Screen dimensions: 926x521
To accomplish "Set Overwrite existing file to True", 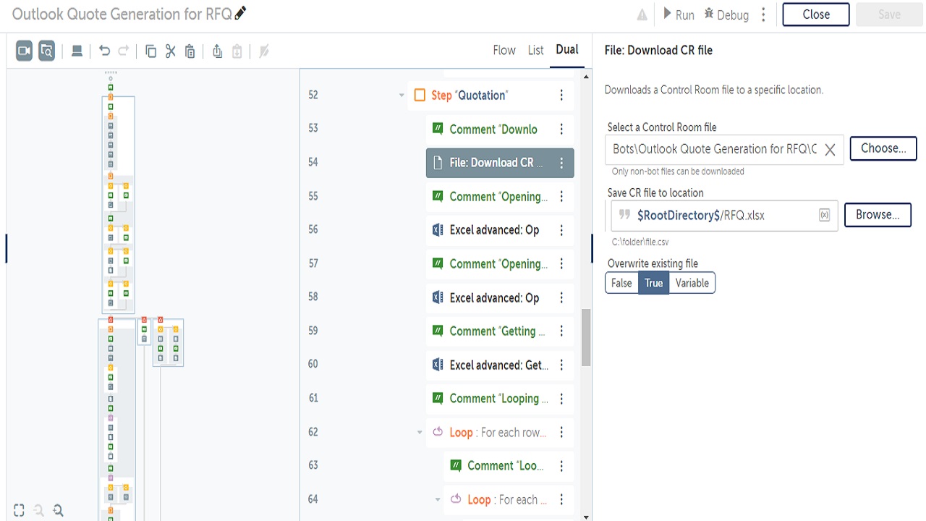I will click(x=654, y=283).
